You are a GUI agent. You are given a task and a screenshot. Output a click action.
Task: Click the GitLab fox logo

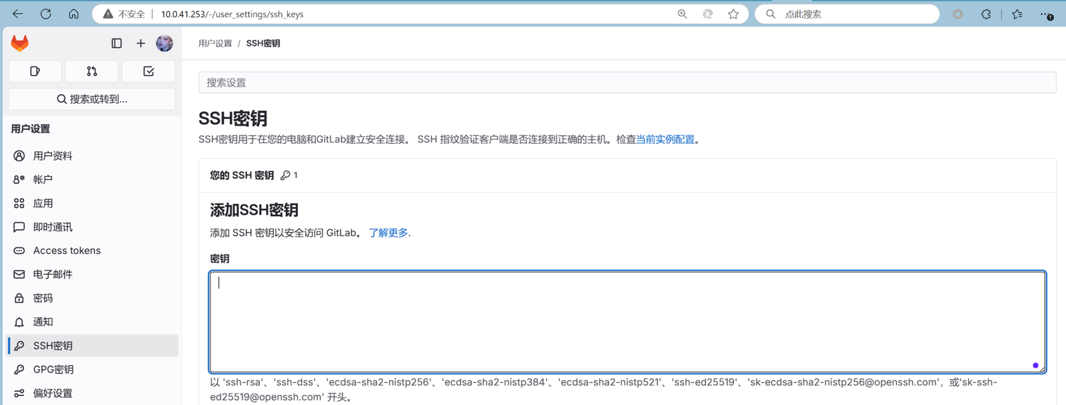[20, 43]
